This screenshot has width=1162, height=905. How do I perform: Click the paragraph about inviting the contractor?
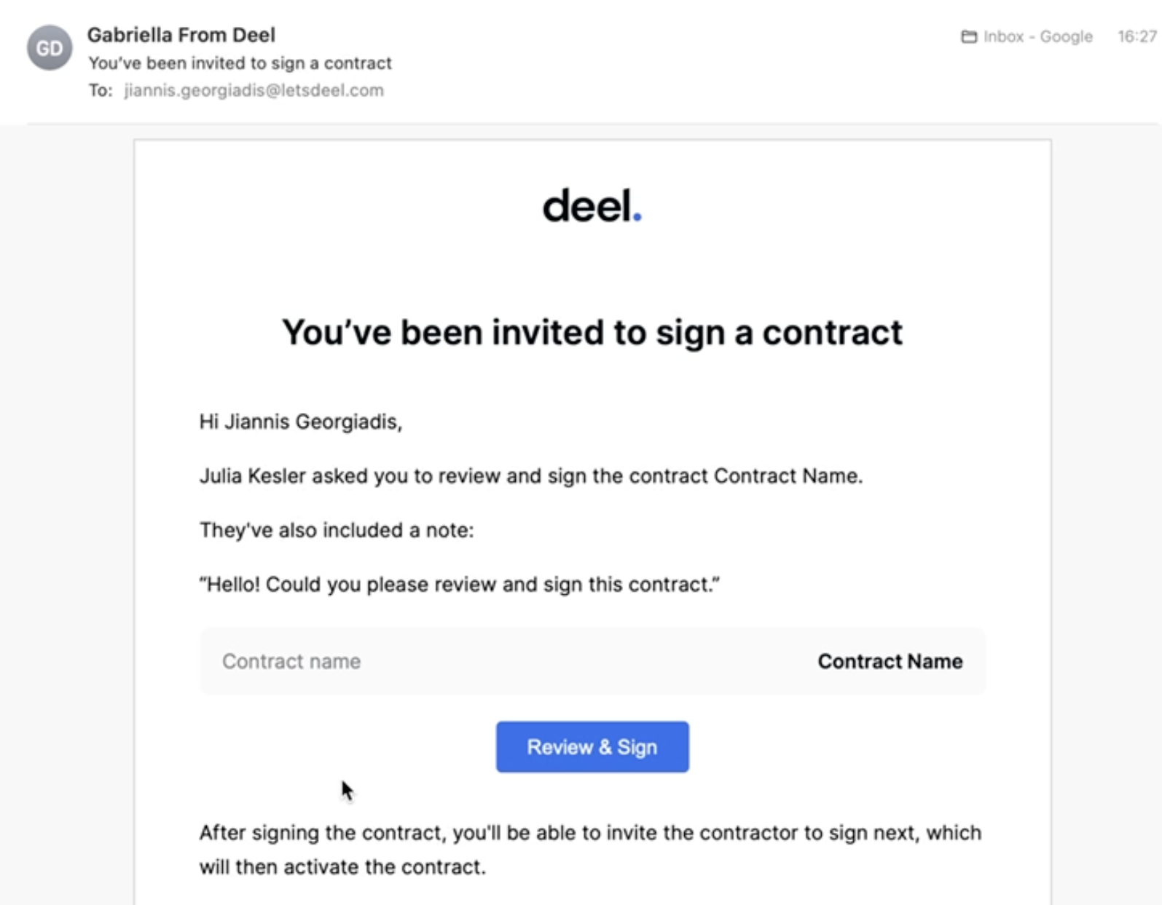tap(591, 850)
